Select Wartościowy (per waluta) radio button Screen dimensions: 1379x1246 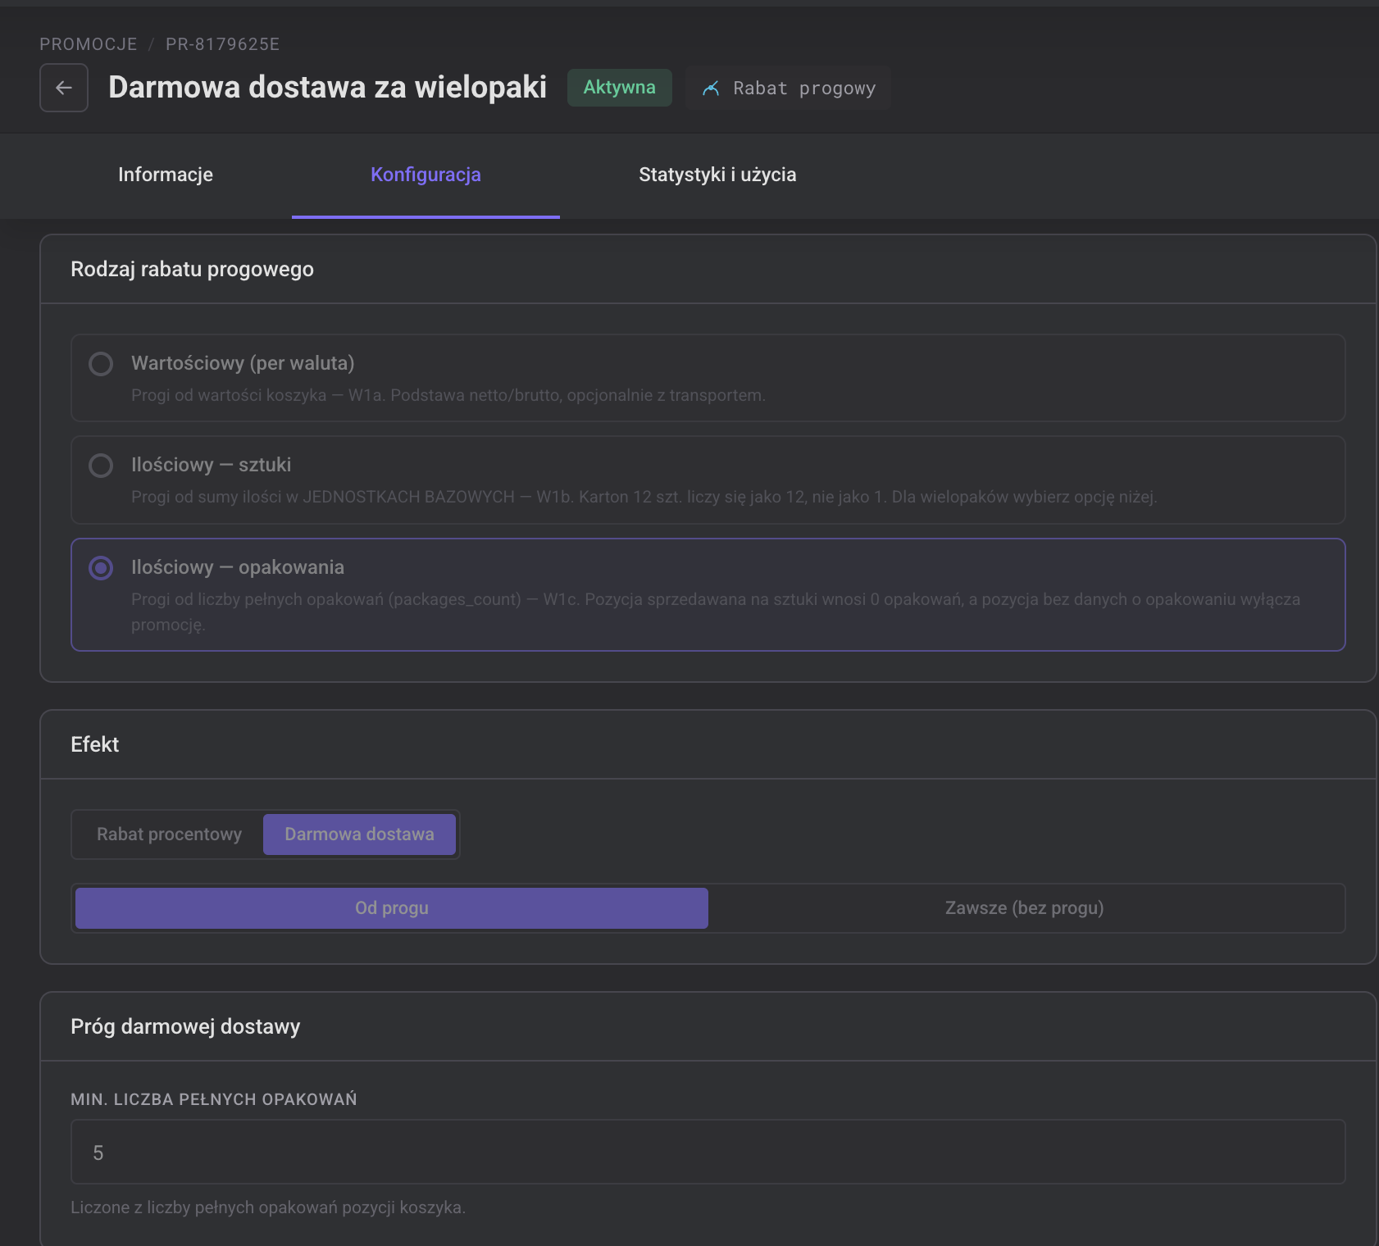point(101,364)
